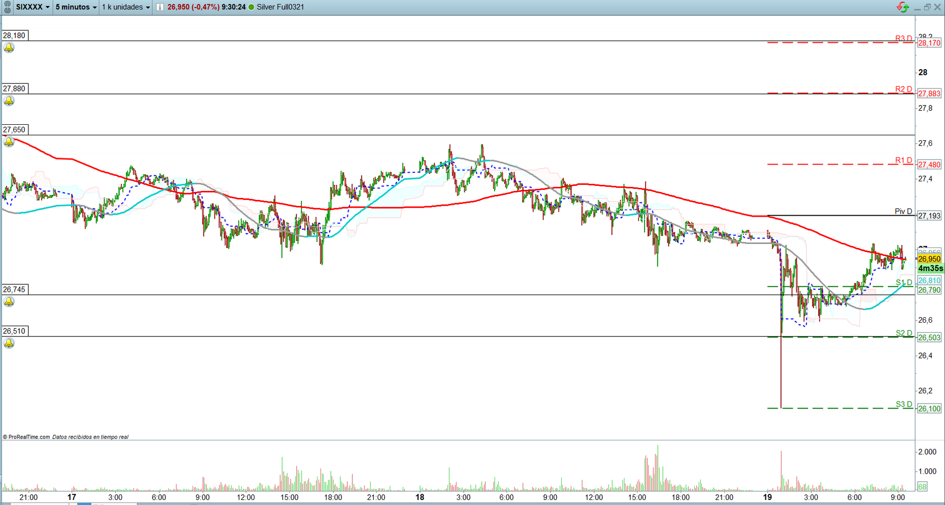The image size is (945, 505).
Task: Click the 26,950 (-0,47%) price change text
Action: (x=193, y=7)
